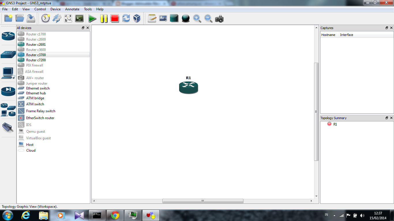This screenshot has width=394, height=221.
Task: Select R1 in Topology Summary
Action: pos(335,124)
